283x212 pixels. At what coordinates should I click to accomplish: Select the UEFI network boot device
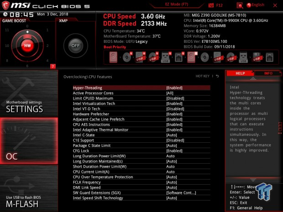click(179, 57)
